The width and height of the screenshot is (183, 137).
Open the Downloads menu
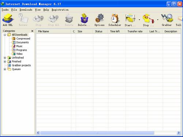26,10
